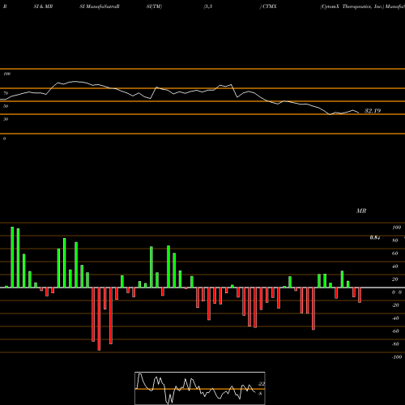Click the MR axis label -80

[395, 344]
